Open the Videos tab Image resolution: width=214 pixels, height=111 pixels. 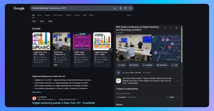click(69, 15)
